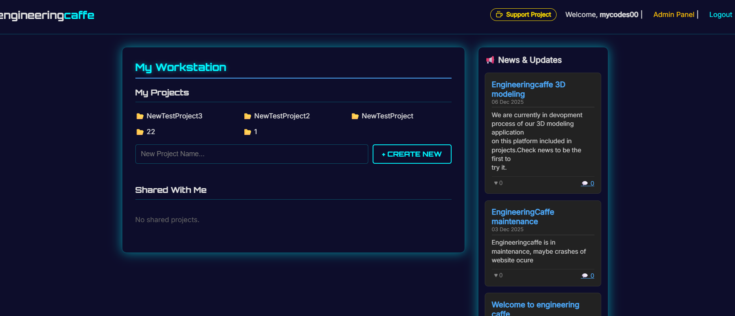
Task: Open the Engineeringcaffe 3D modeling news title
Action: pos(528,89)
